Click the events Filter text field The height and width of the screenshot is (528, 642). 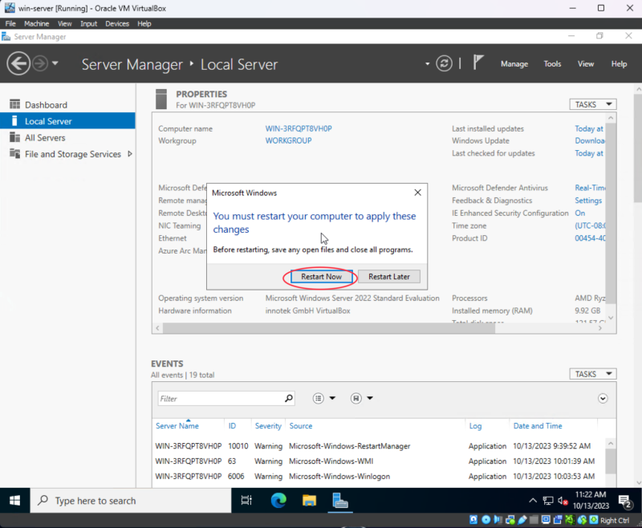(219, 399)
